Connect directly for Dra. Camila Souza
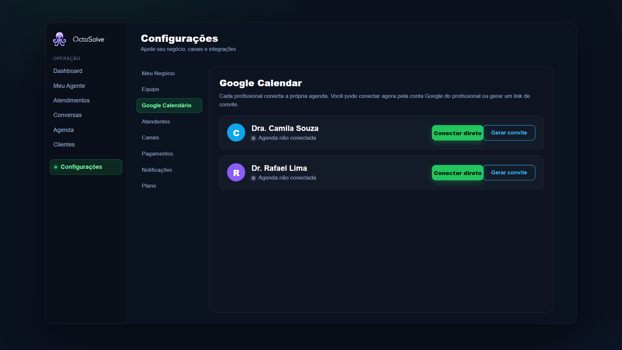 (457, 133)
